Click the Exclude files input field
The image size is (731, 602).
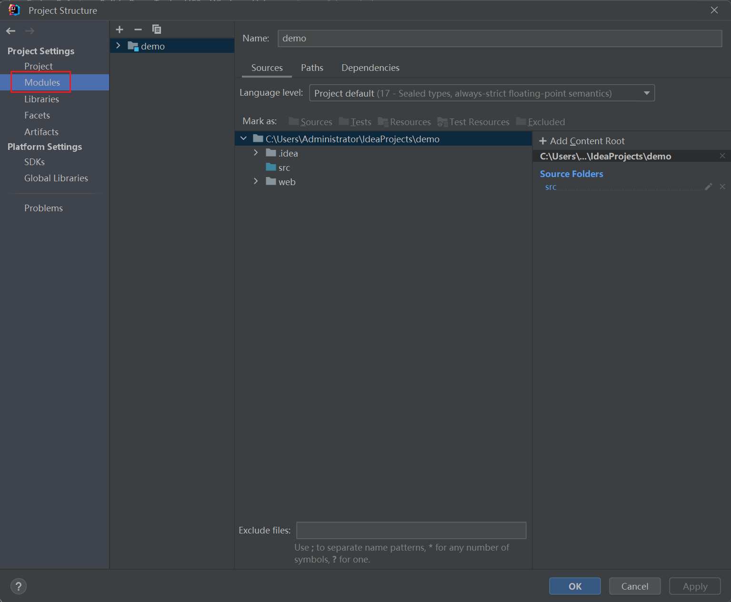411,530
